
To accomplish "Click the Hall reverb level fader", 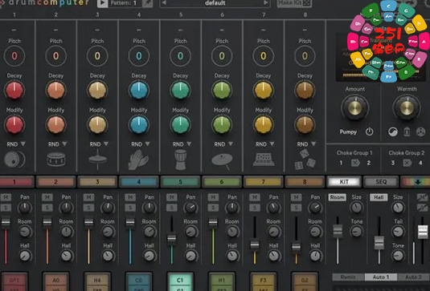I will point(379,243).
